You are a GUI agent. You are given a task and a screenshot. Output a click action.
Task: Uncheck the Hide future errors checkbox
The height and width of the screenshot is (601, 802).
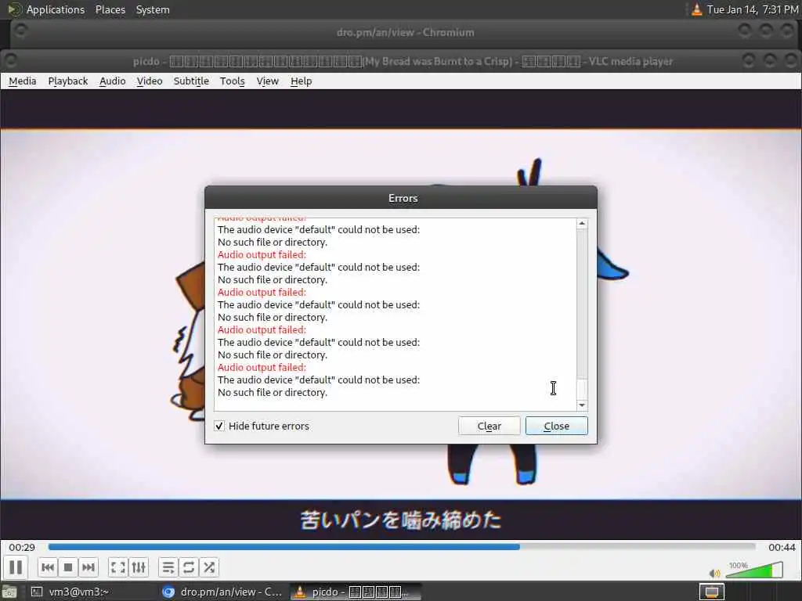[219, 426]
